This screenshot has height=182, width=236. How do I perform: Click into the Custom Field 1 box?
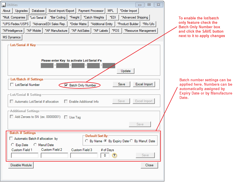(24, 156)
